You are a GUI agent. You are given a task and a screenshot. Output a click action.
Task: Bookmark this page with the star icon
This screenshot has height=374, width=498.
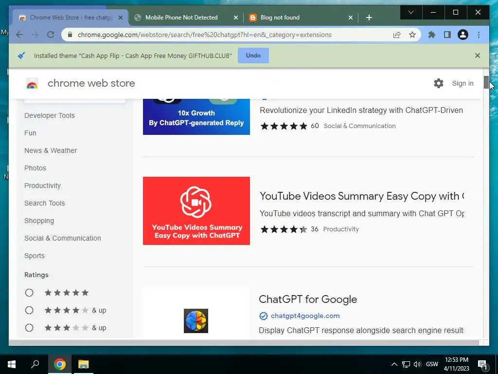(x=412, y=35)
